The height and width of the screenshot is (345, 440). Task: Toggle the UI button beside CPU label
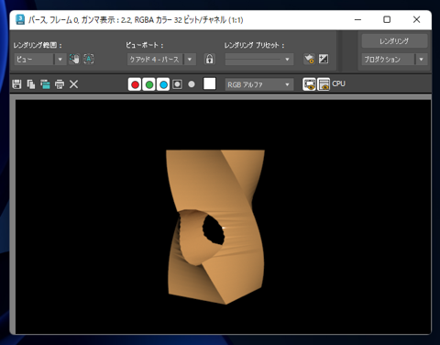tap(324, 84)
